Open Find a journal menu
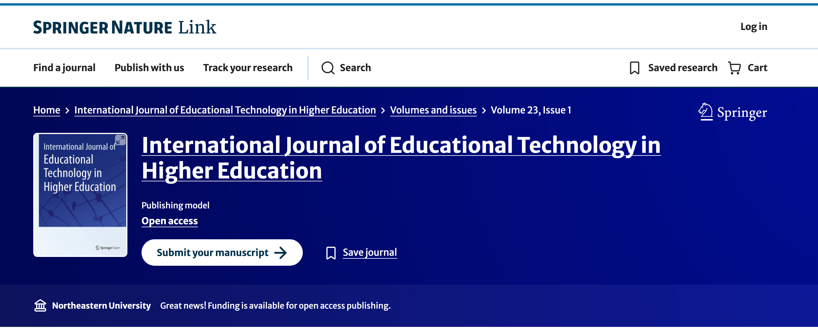 click(x=64, y=68)
